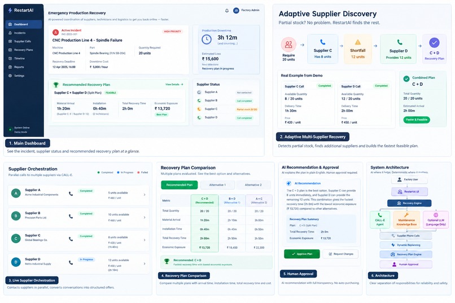Click the phone icon for Supplier A
This screenshot has width=455, height=303.
coord(71,194)
